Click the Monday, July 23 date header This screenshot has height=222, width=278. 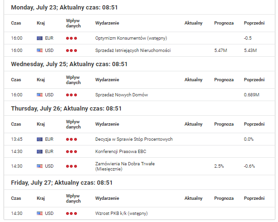click(x=64, y=8)
